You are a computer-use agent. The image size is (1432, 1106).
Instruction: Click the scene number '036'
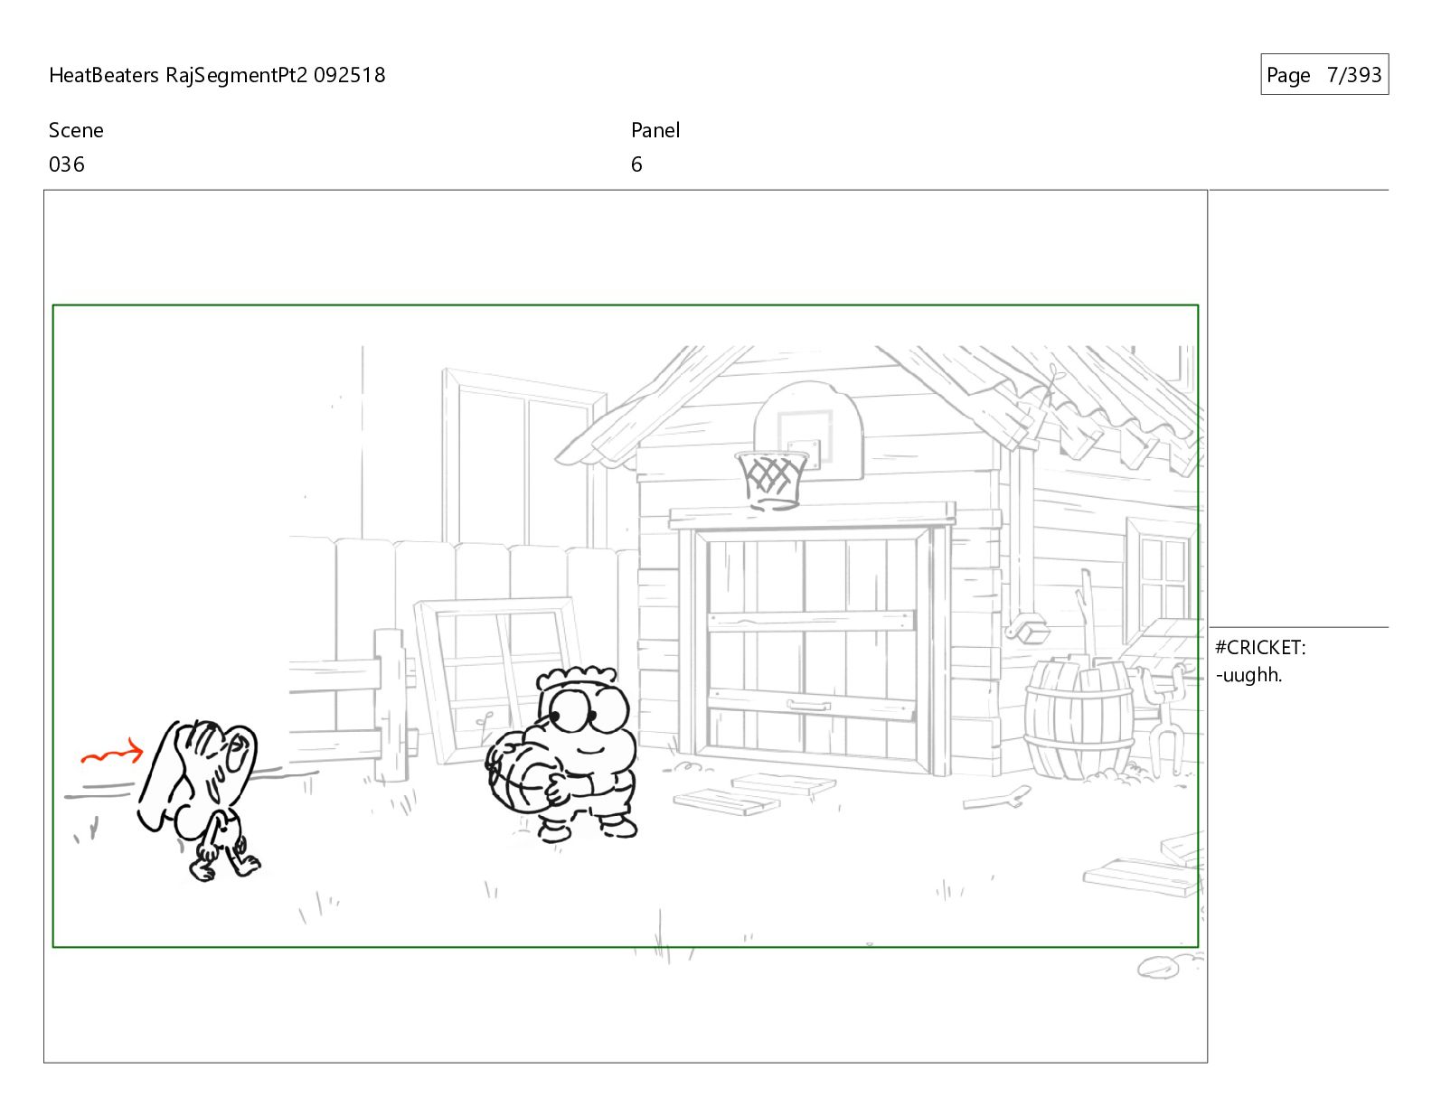tap(67, 164)
